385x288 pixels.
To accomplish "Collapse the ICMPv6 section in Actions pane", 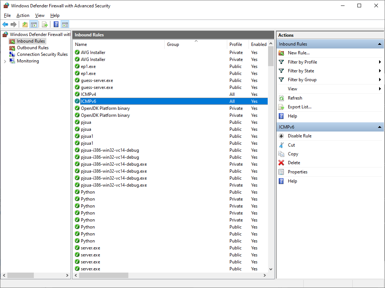I will [379, 127].
